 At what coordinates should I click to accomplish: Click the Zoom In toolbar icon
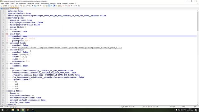click(38, 6)
